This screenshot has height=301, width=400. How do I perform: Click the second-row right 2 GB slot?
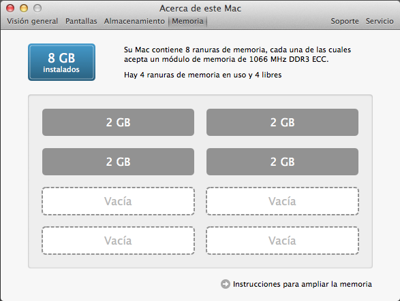[282, 162]
